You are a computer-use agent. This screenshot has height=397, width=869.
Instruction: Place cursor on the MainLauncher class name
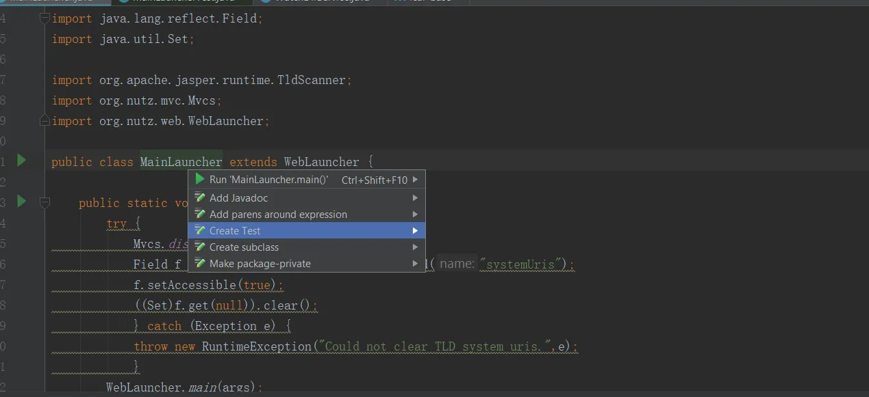point(181,162)
